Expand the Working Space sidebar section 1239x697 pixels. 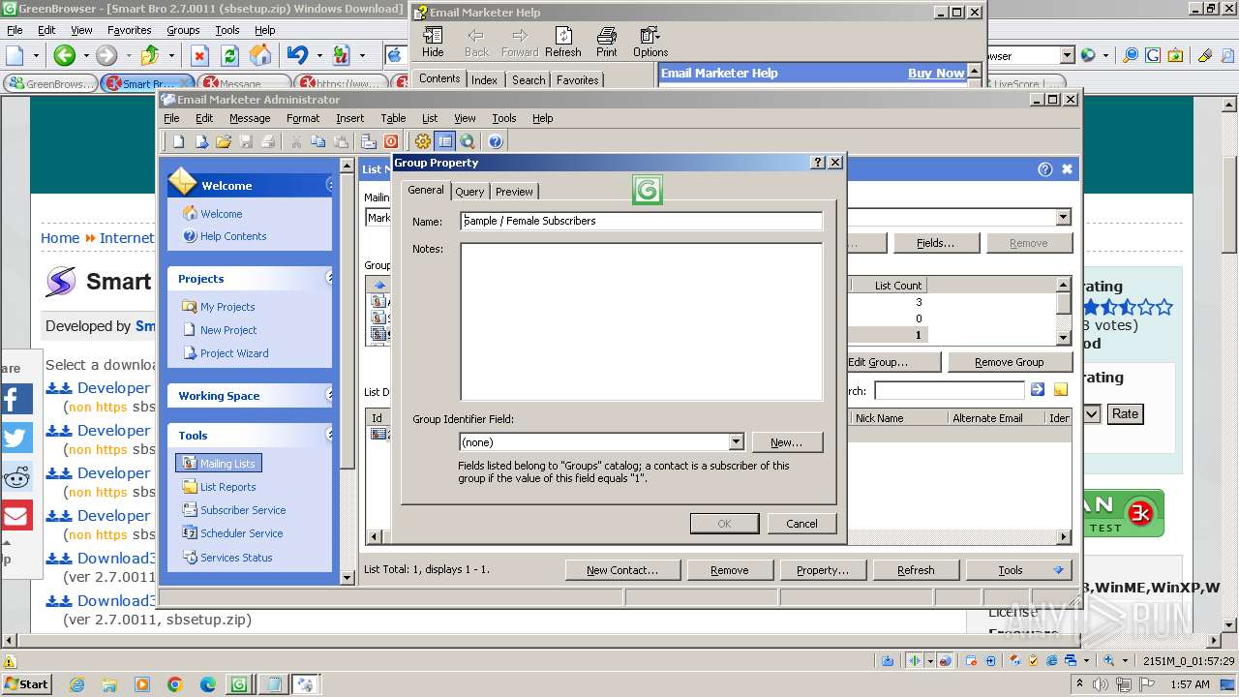pyautogui.click(x=330, y=395)
